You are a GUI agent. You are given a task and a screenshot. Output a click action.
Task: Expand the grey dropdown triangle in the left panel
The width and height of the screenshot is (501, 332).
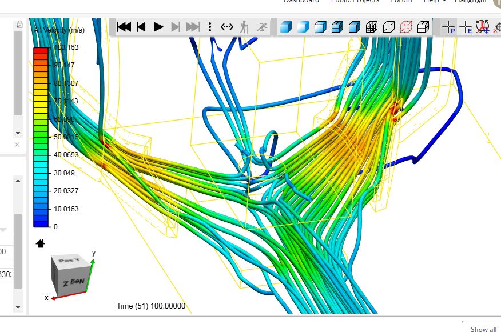[3, 230]
